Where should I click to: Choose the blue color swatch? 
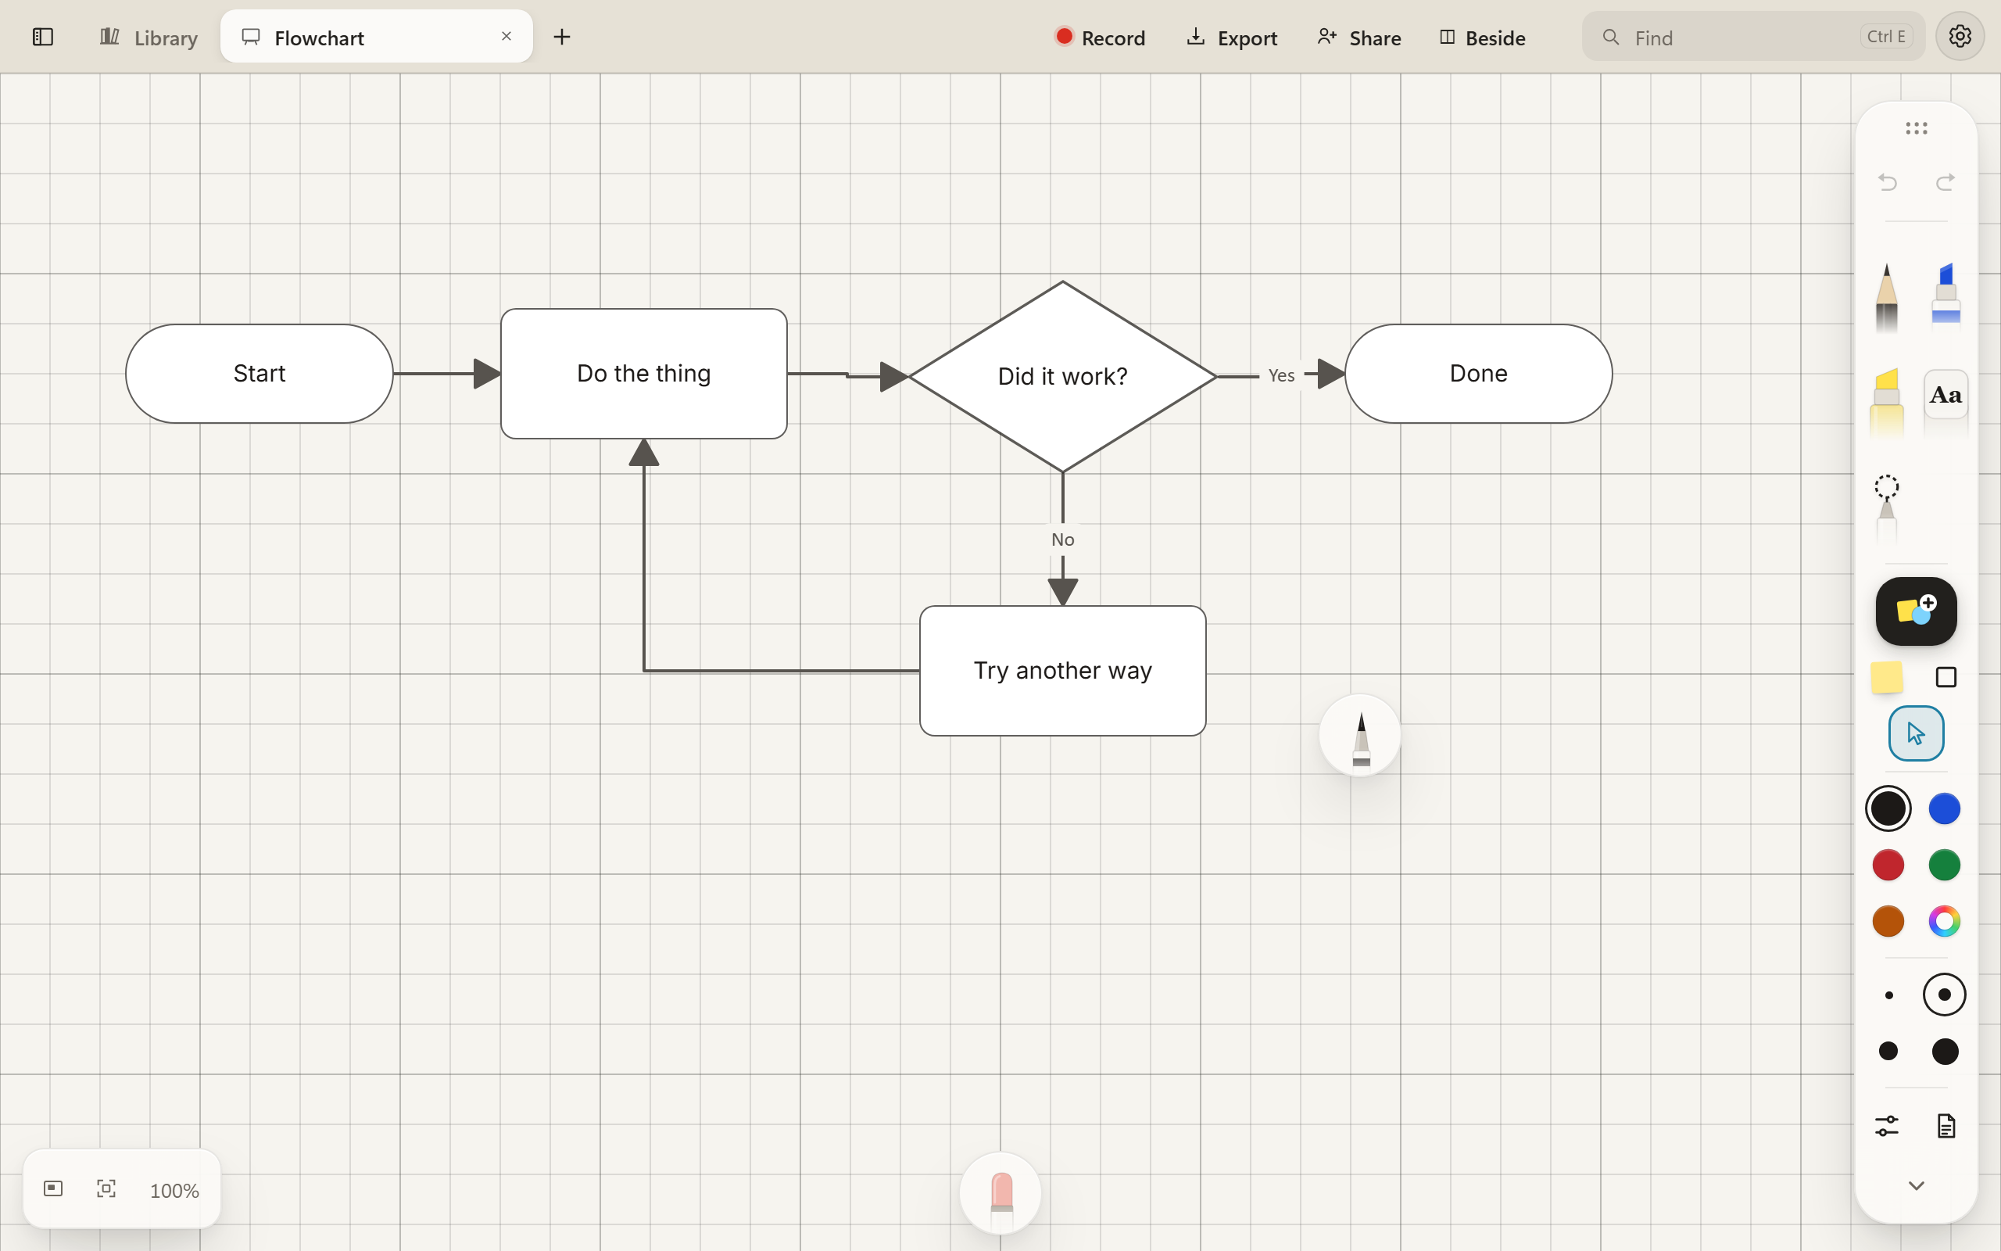(x=1945, y=809)
